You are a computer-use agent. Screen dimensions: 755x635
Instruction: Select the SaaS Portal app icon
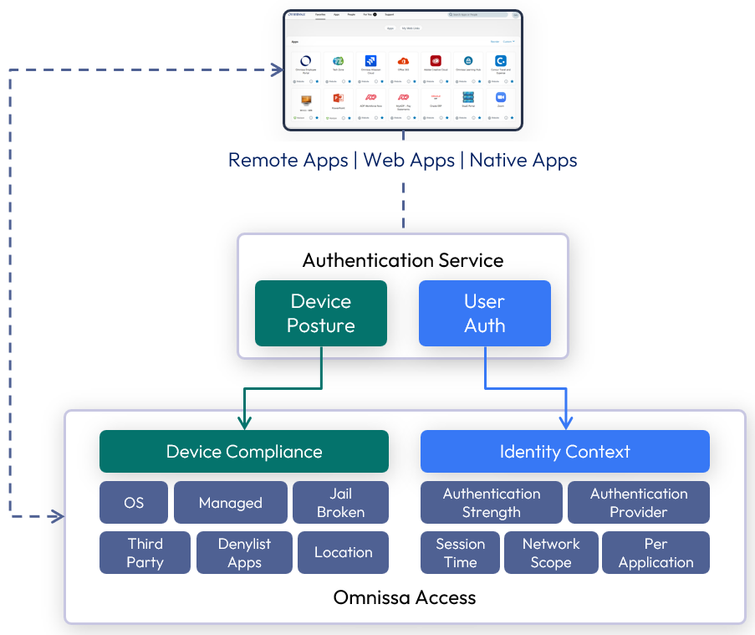468,98
